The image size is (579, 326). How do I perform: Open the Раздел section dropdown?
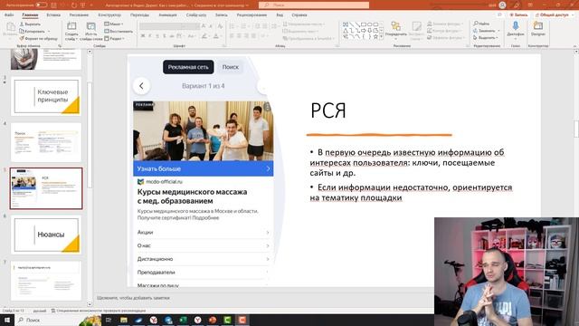115,38
